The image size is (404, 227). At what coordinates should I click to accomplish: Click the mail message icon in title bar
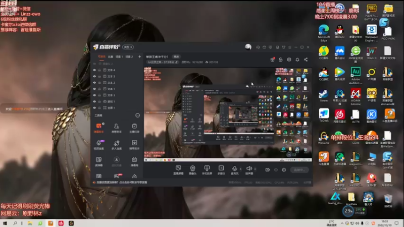[264, 47]
